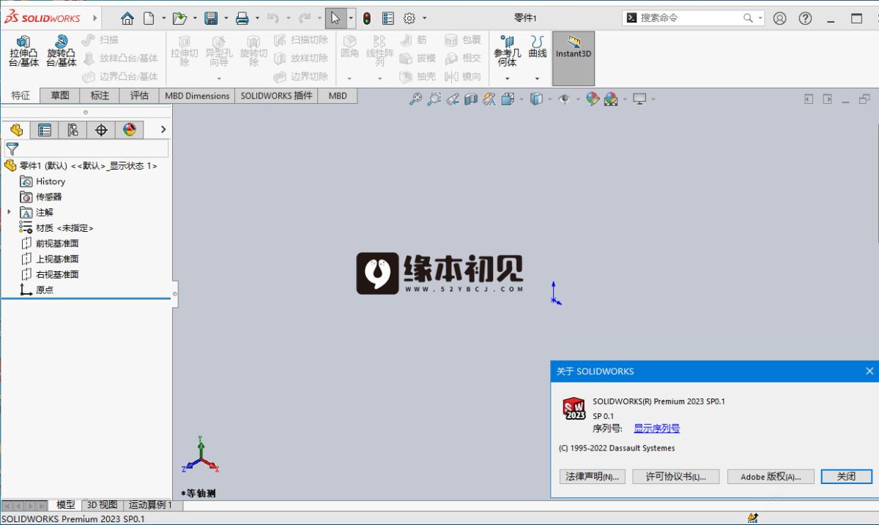The height and width of the screenshot is (525, 879).
Task: Open the Select tool dropdown arrow
Action: click(x=351, y=18)
